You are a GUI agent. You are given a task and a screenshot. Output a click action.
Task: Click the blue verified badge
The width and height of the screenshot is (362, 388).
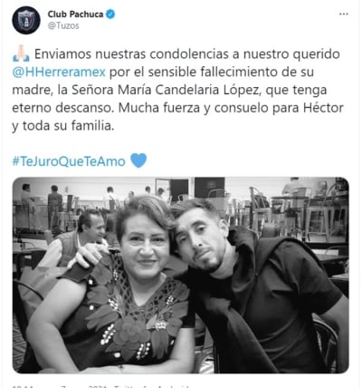(110, 14)
